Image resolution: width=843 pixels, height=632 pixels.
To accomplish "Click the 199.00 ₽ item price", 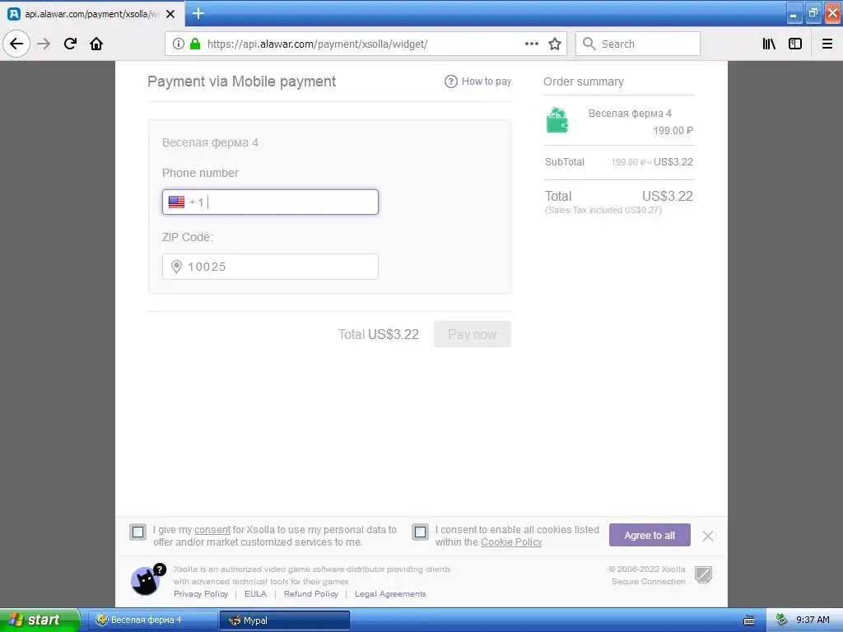I will coord(673,131).
